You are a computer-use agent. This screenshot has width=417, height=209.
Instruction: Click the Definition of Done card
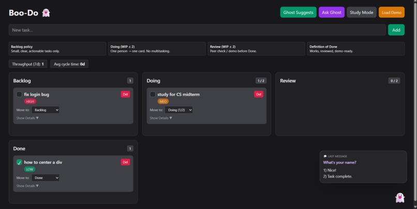tap(356, 49)
